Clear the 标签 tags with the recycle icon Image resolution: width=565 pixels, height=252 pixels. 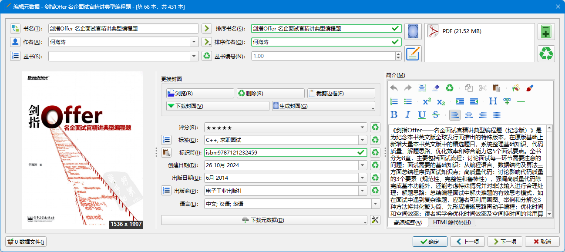[375, 140]
